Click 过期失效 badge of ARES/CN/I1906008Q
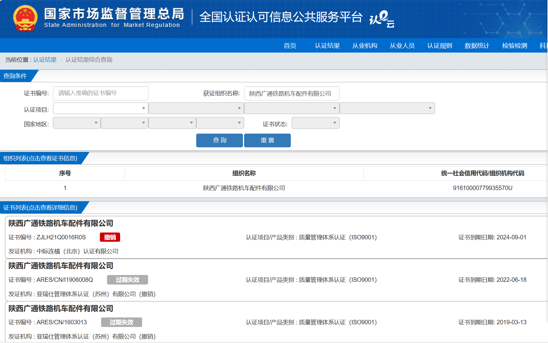 tap(128, 280)
